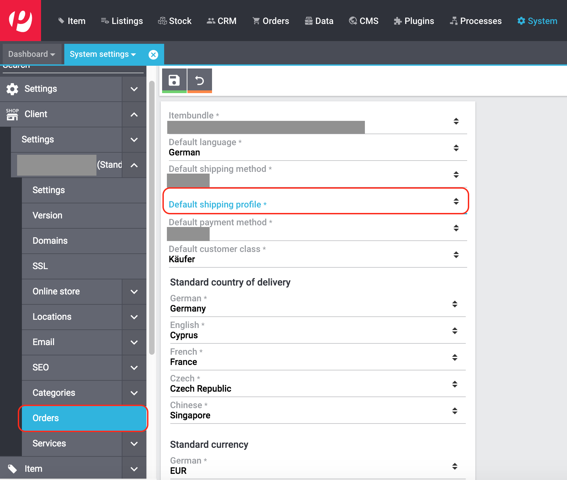Open the Stock menu
The image size is (567, 480).
click(x=175, y=21)
